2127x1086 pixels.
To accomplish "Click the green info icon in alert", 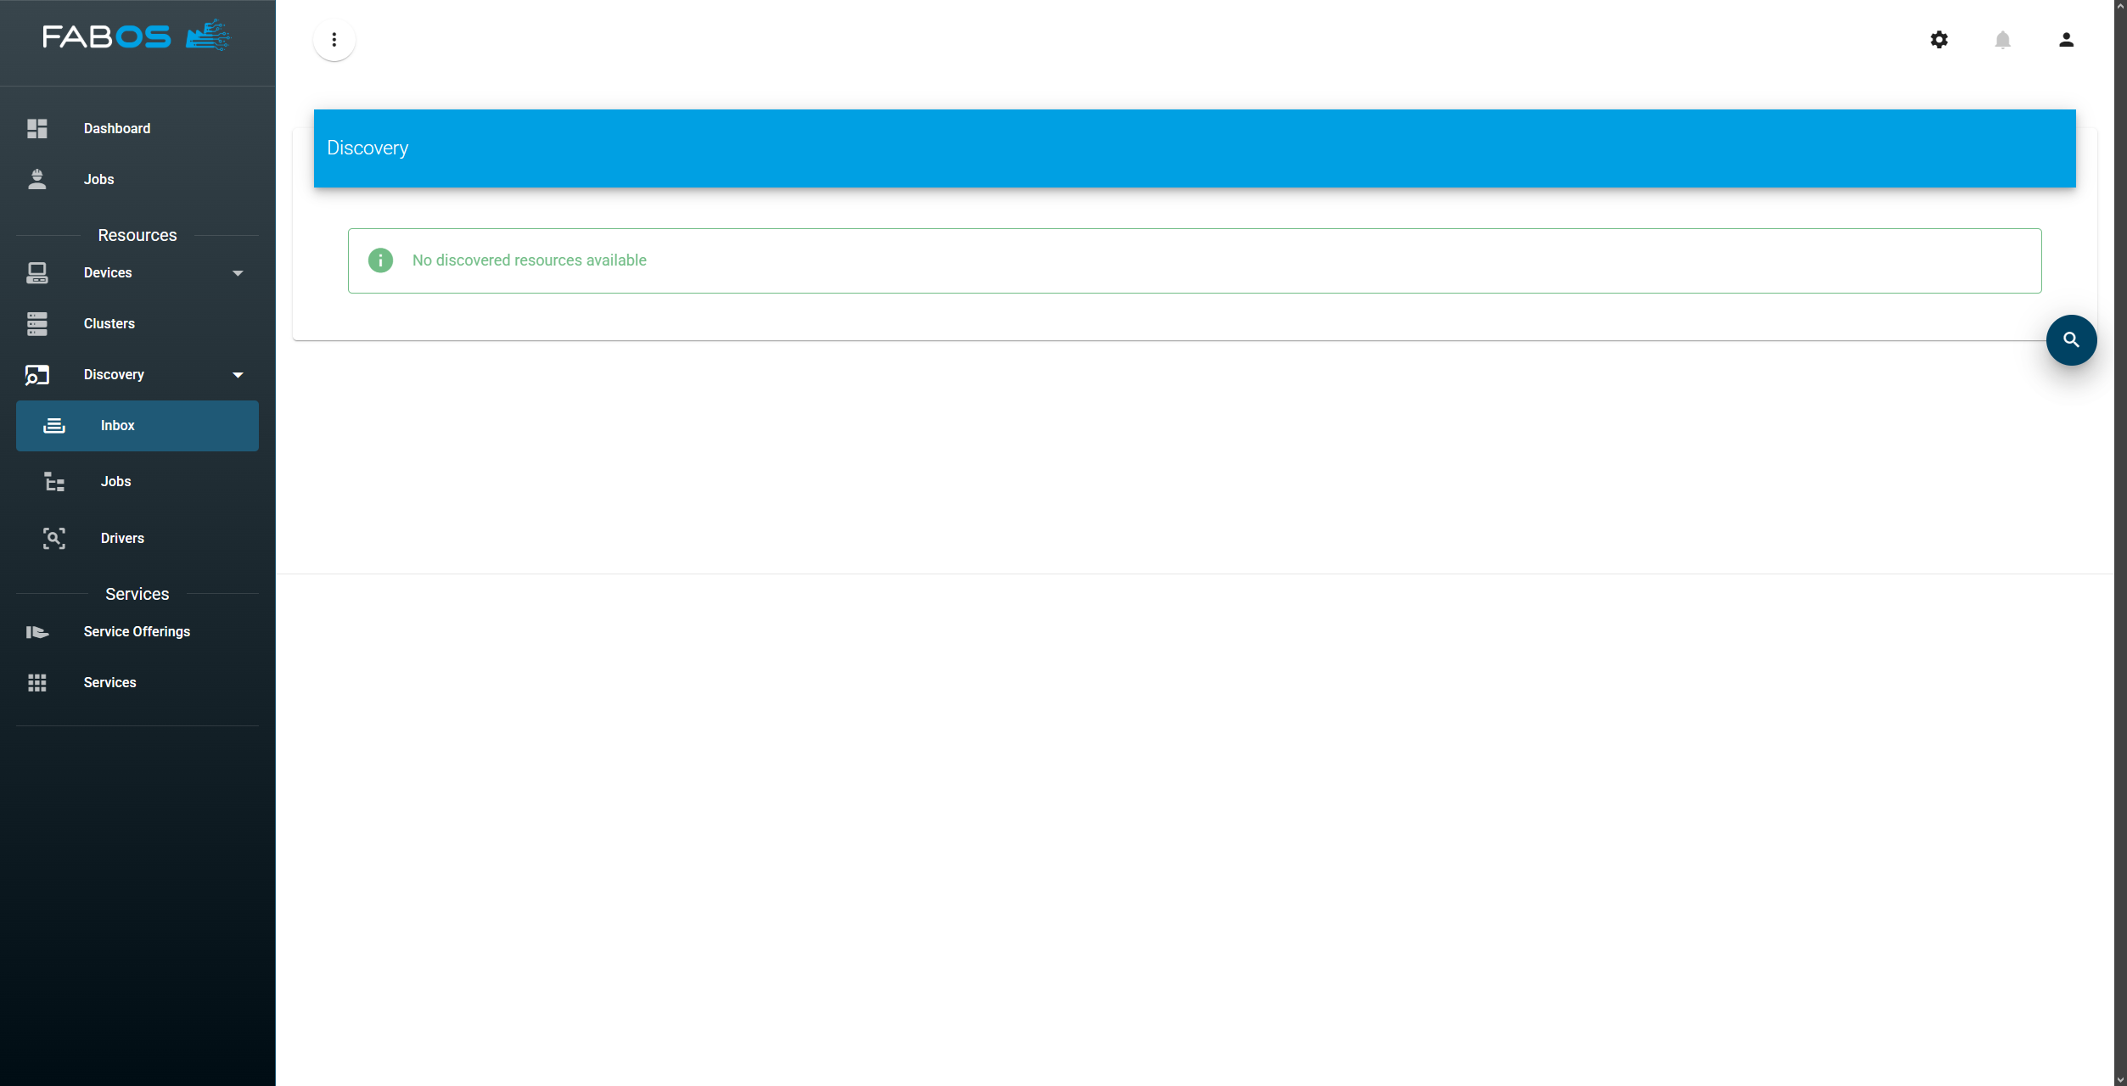I will [380, 260].
